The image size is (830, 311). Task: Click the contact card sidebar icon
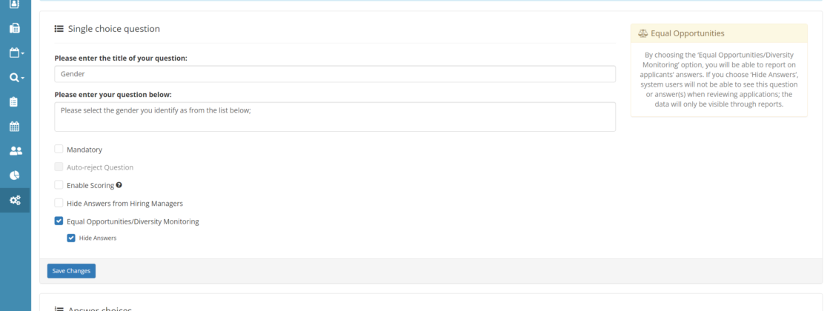point(15,4)
